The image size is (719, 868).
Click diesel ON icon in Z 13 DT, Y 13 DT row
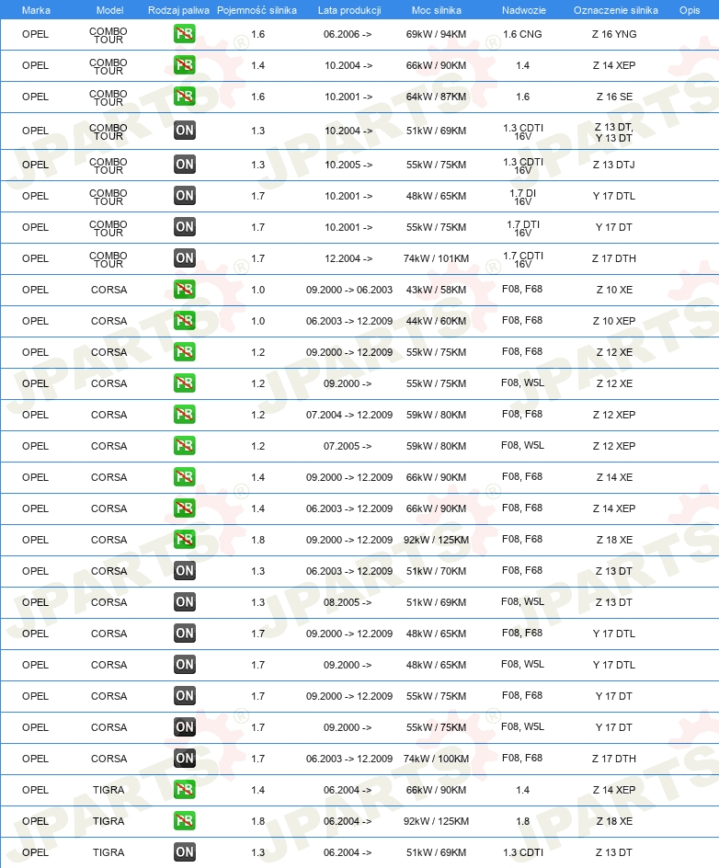pos(184,130)
